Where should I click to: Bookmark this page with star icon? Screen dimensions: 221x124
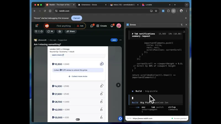pyautogui.click(x=156, y=11)
